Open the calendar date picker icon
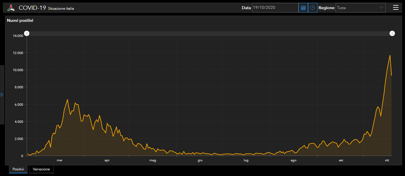Screen dimensions: 405x176 (x=303, y=8)
